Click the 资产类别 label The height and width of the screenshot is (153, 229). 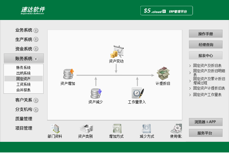pos(85,136)
